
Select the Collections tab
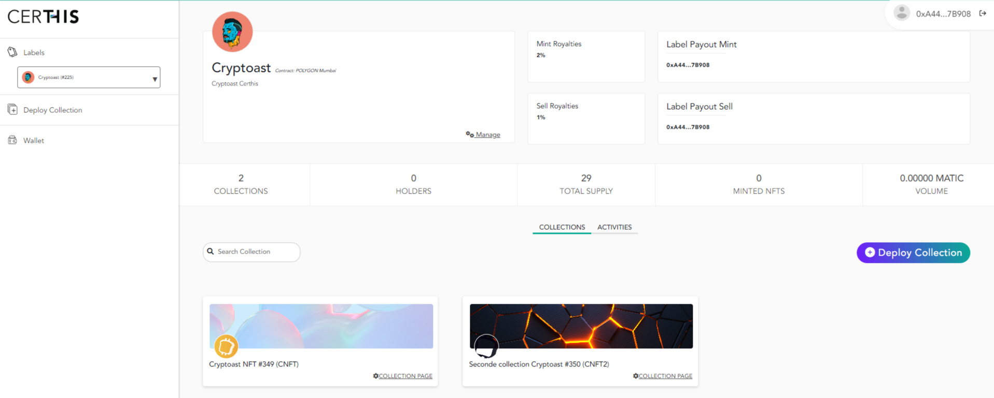coord(562,227)
